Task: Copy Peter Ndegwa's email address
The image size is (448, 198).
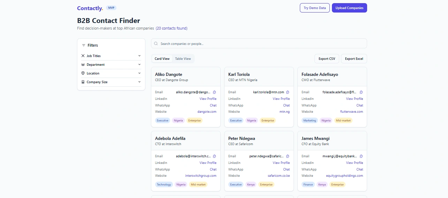Action: tap(288, 156)
